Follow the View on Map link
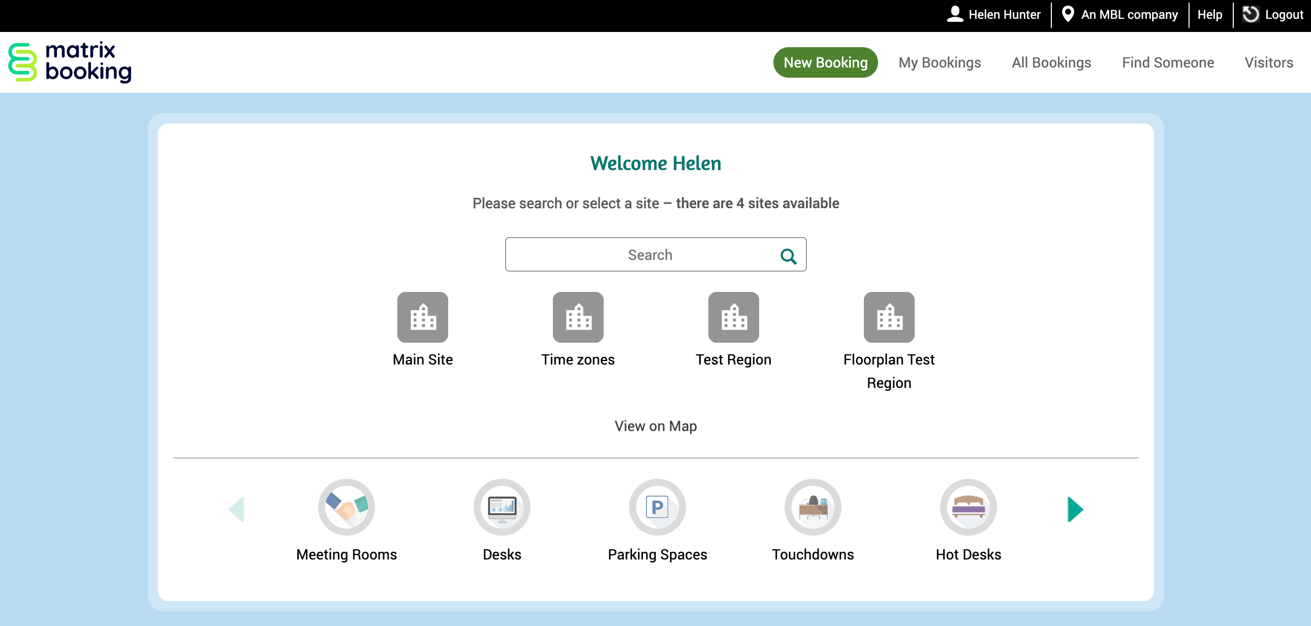The image size is (1311, 626). click(655, 425)
